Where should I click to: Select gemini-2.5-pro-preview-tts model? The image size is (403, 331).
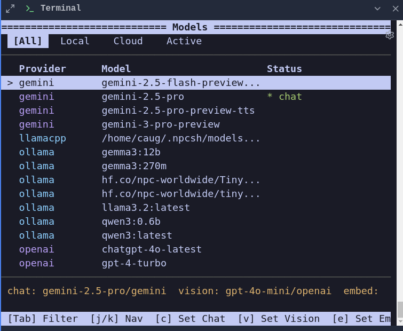coord(178,111)
